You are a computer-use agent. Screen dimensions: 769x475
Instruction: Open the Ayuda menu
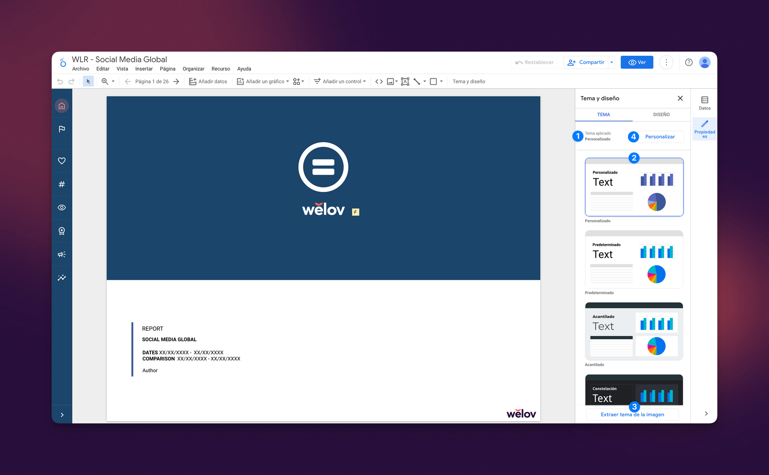[244, 69]
